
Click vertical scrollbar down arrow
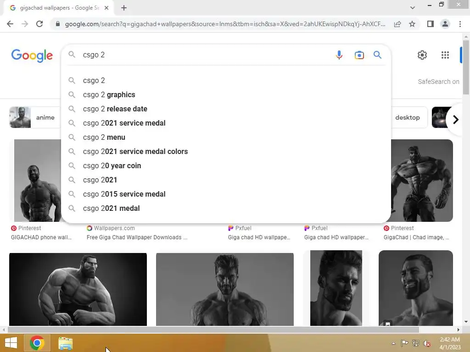[x=466, y=322]
